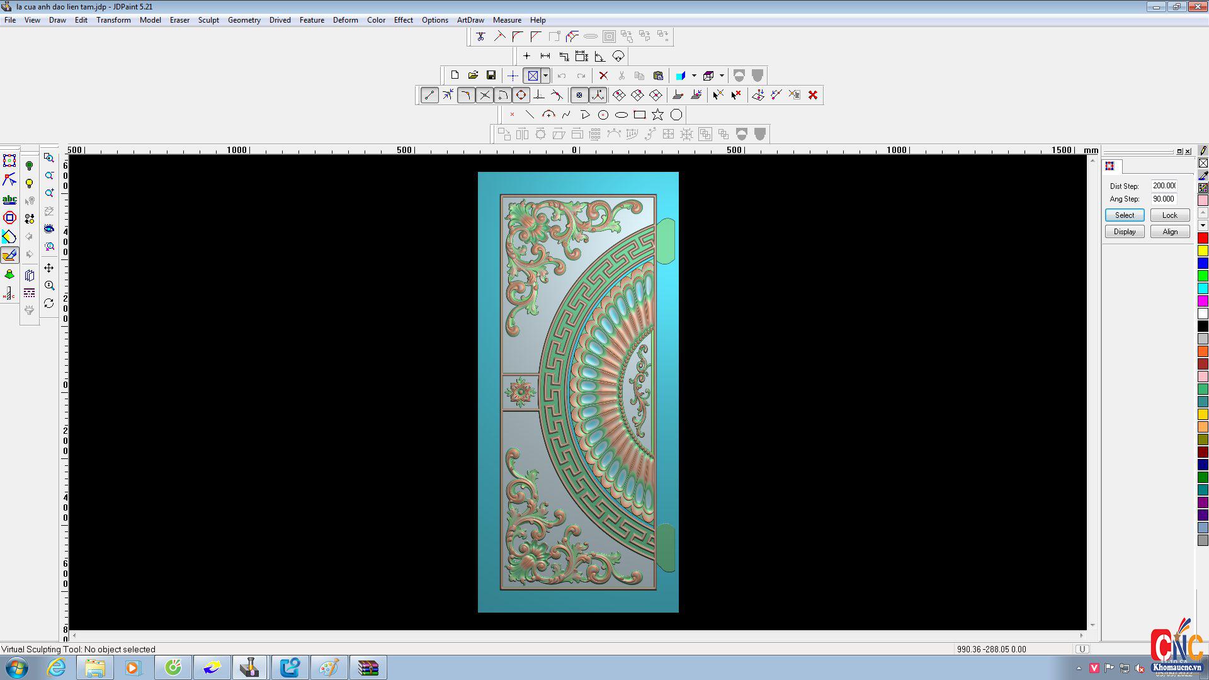
Task: Open the Sculpt menu
Action: [208, 20]
